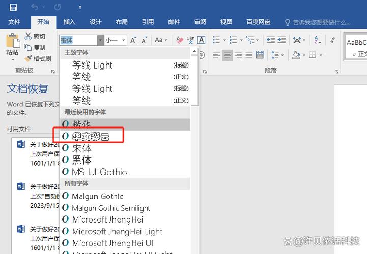Click the Bullets list icon
The width and height of the screenshot is (367, 254).
[216, 40]
